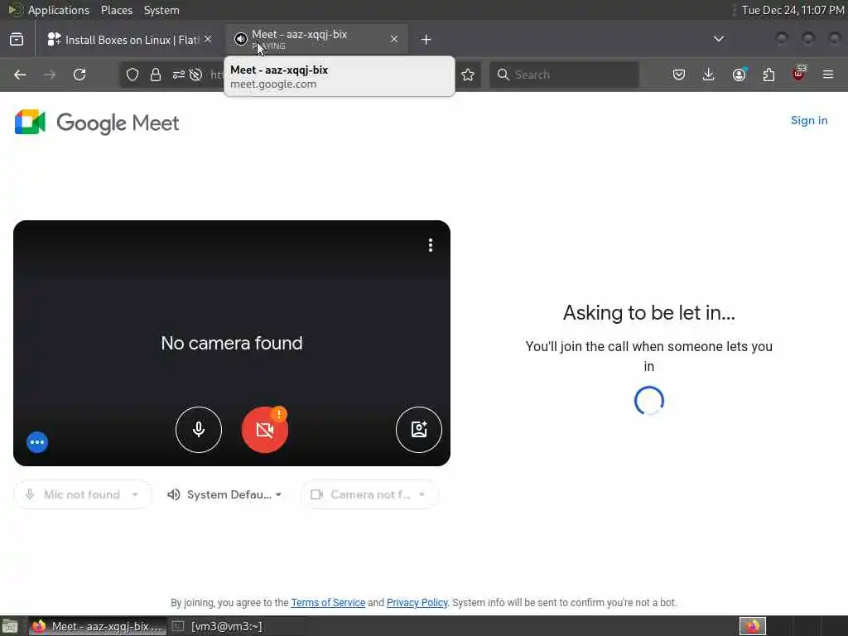Switch to the Install Boxes on Linux tab
This screenshot has height=636, width=848.
[128, 40]
